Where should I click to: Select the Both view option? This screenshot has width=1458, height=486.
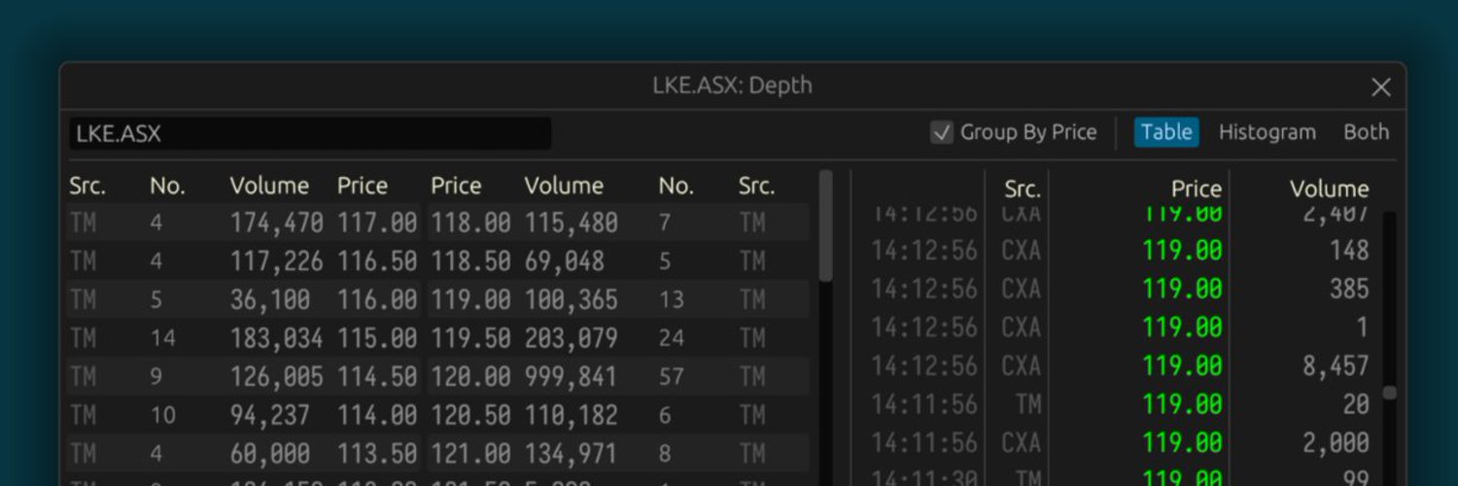click(x=1366, y=132)
